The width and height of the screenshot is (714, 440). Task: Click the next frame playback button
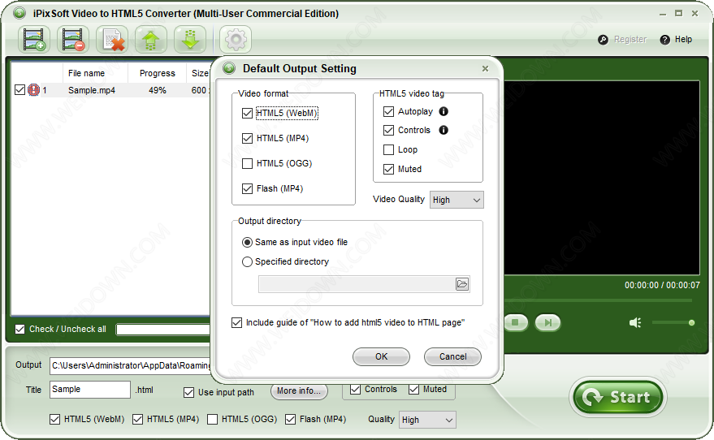547,322
